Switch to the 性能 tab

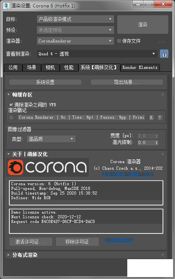[x=69, y=68]
